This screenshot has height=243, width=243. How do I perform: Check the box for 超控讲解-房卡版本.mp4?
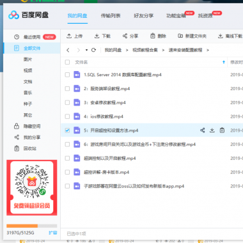pyautogui.click(x=67, y=172)
